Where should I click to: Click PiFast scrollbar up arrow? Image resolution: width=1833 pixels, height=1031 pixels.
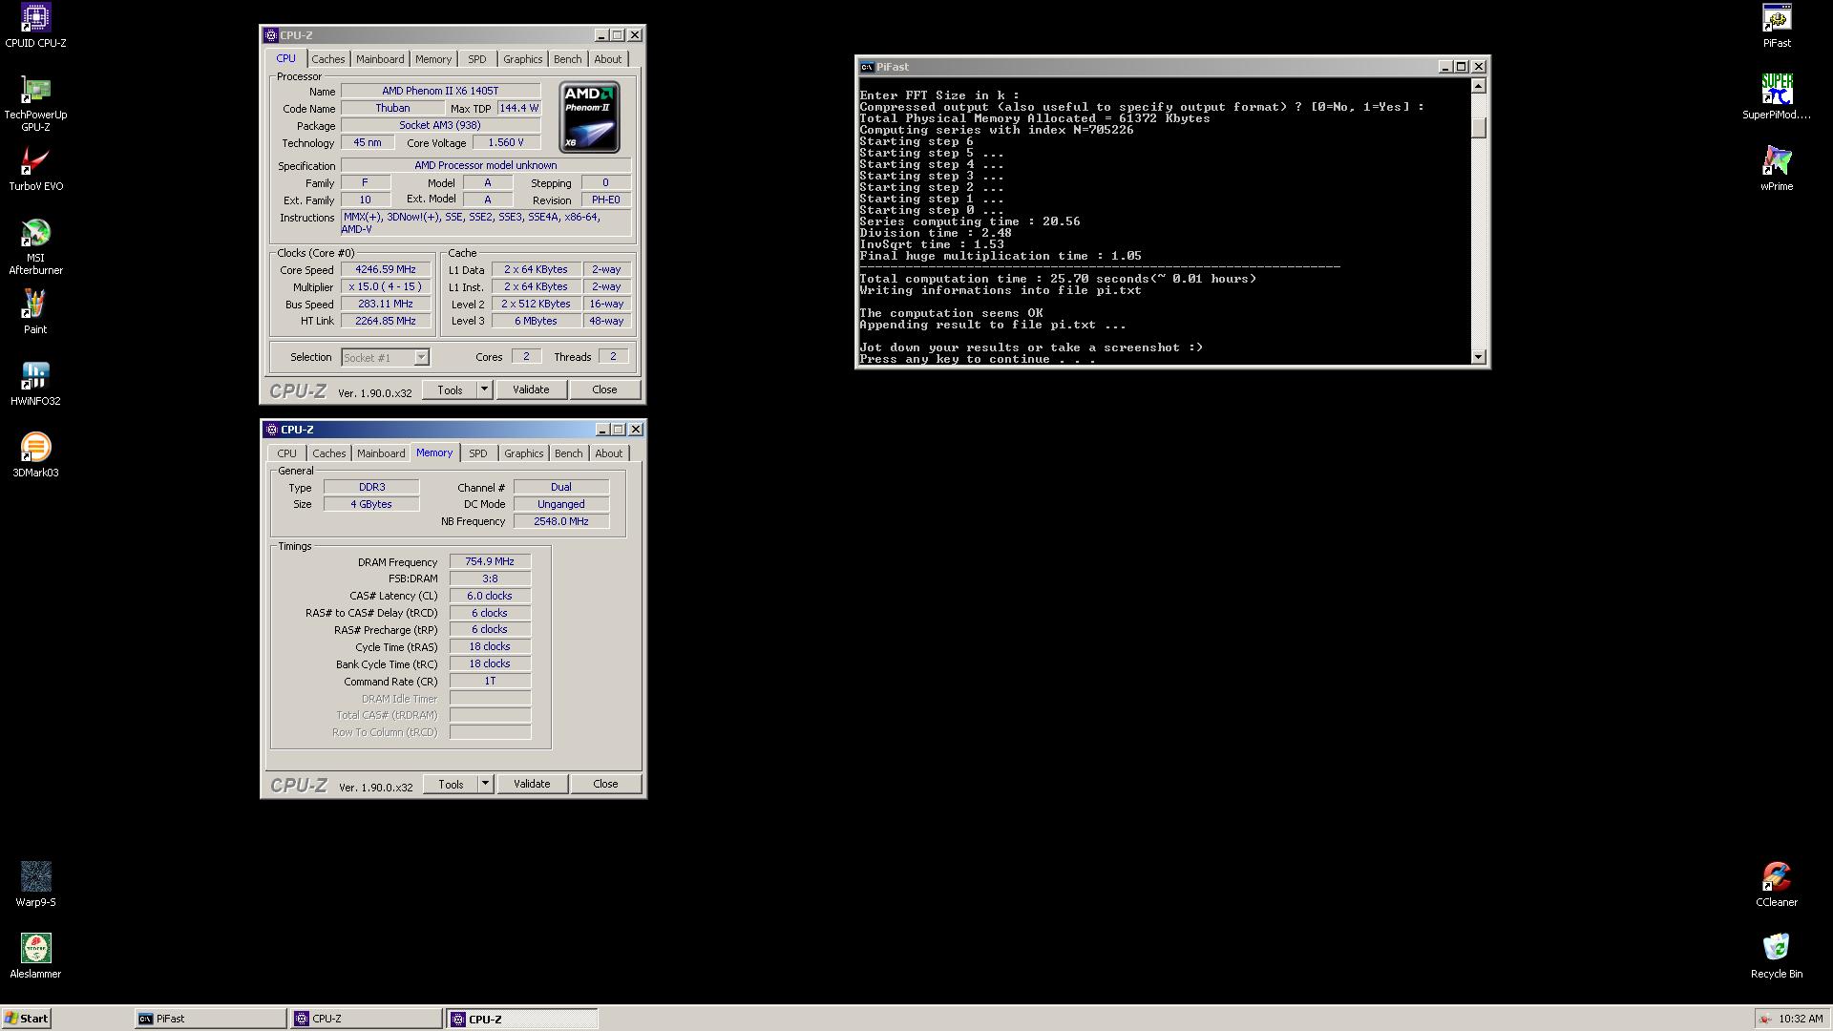click(1479, 86)
